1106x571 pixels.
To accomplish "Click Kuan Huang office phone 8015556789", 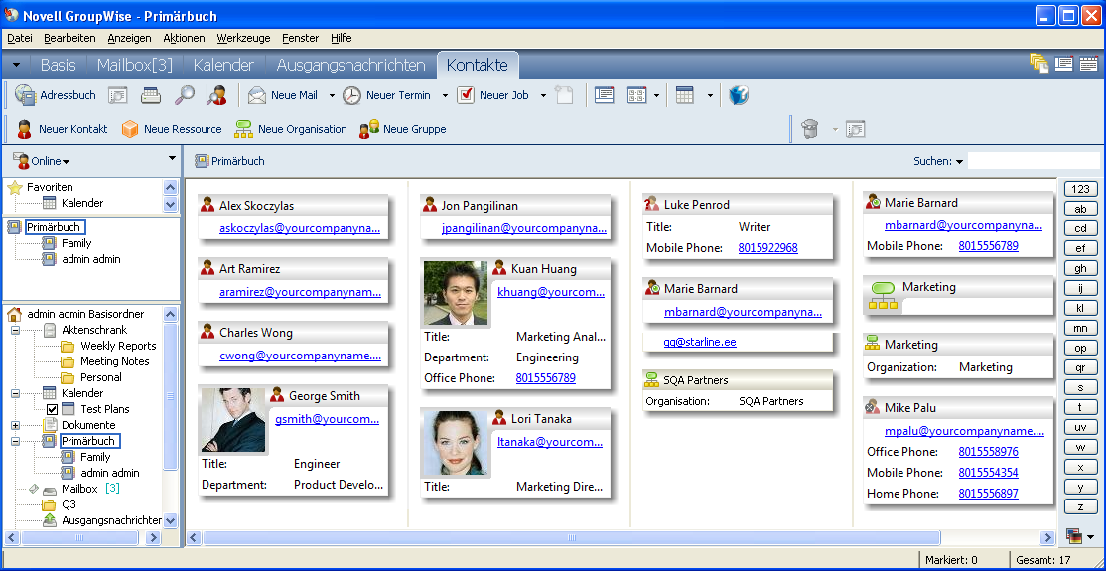I will pyautogui.click(x=546, y=378).
